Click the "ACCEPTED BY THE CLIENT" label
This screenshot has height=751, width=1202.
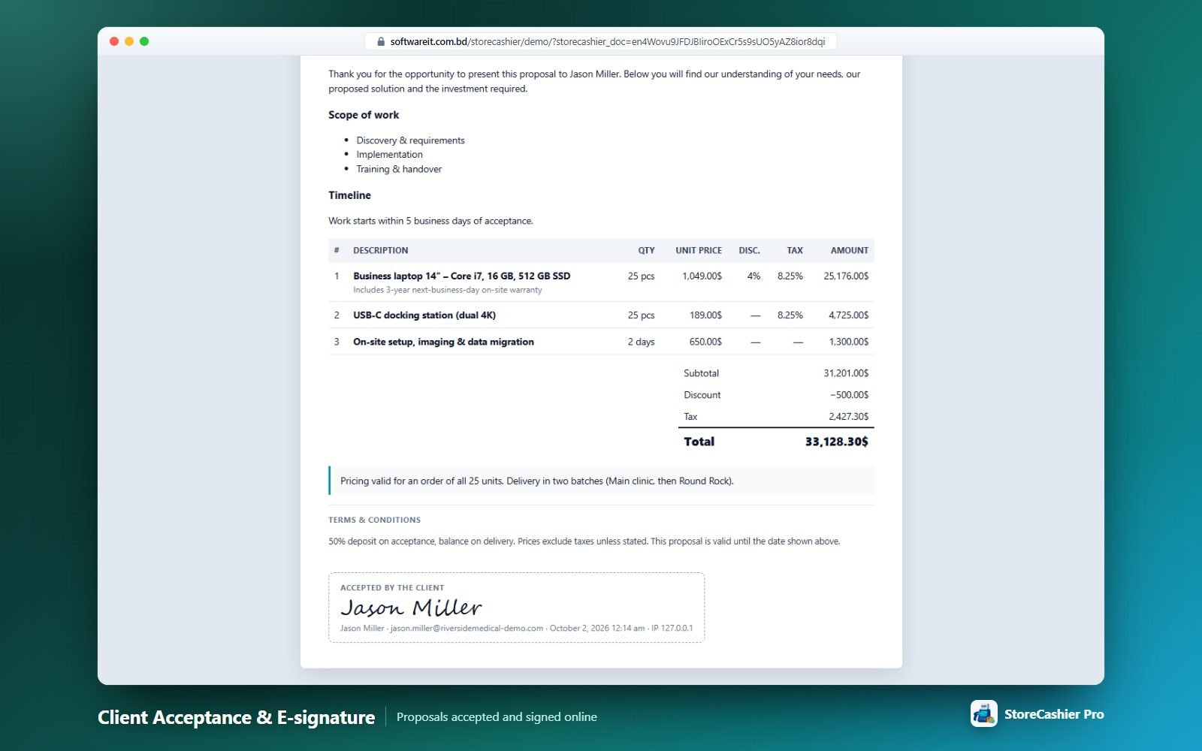[392, 588]
